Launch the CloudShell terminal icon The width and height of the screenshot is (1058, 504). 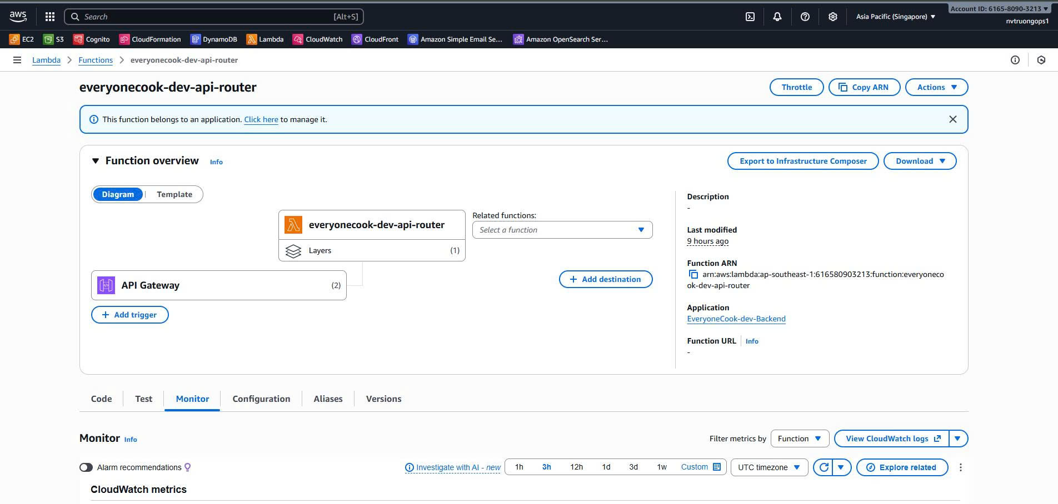tap(750, 17)
